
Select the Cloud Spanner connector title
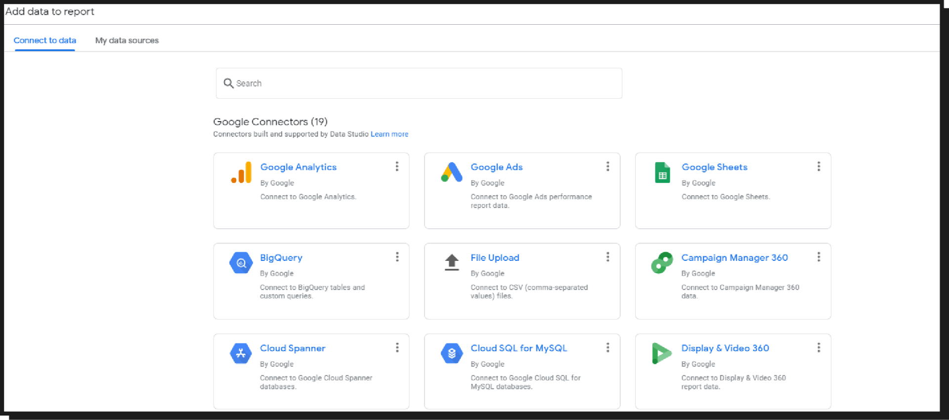[x=293, y=348]
